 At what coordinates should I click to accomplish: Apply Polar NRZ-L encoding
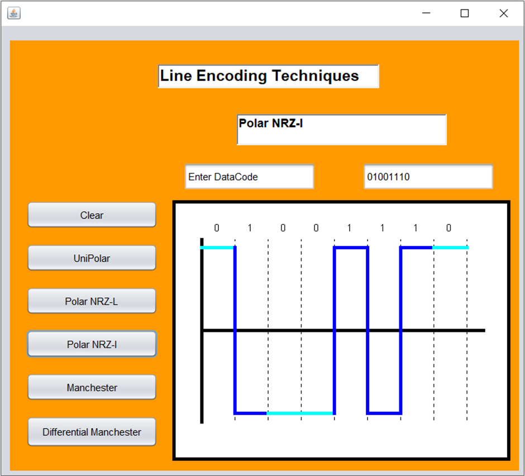click(91, 301)
